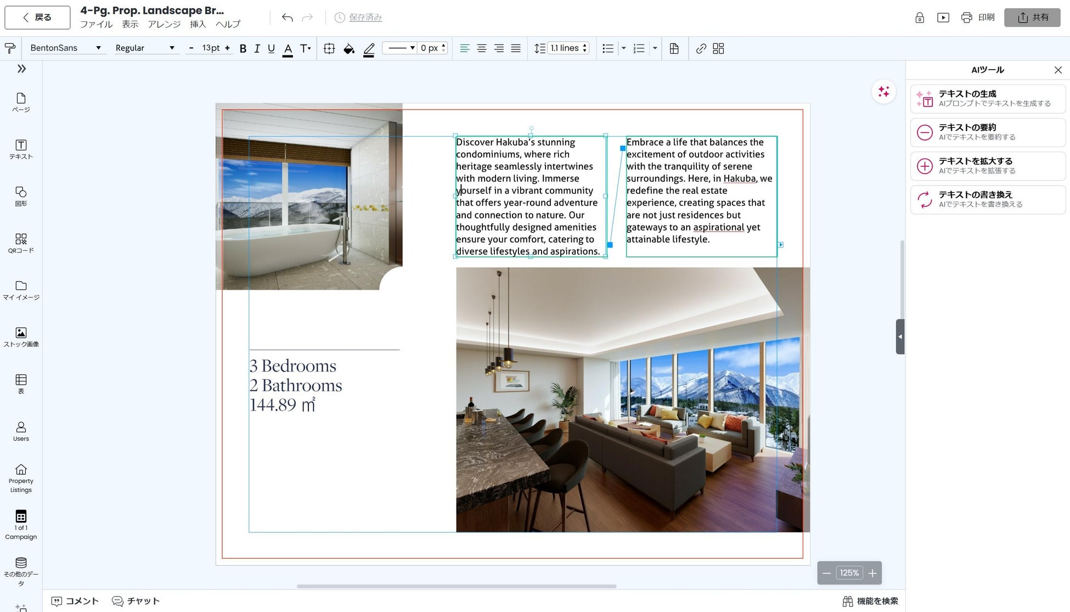
Task: Toggle bold formatting
Action: point(243,48)
